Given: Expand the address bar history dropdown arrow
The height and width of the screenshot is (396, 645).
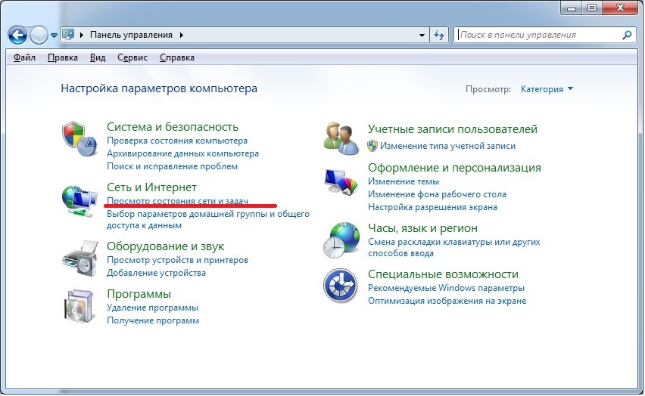Looking at the screenshot, I should (422, 36).
